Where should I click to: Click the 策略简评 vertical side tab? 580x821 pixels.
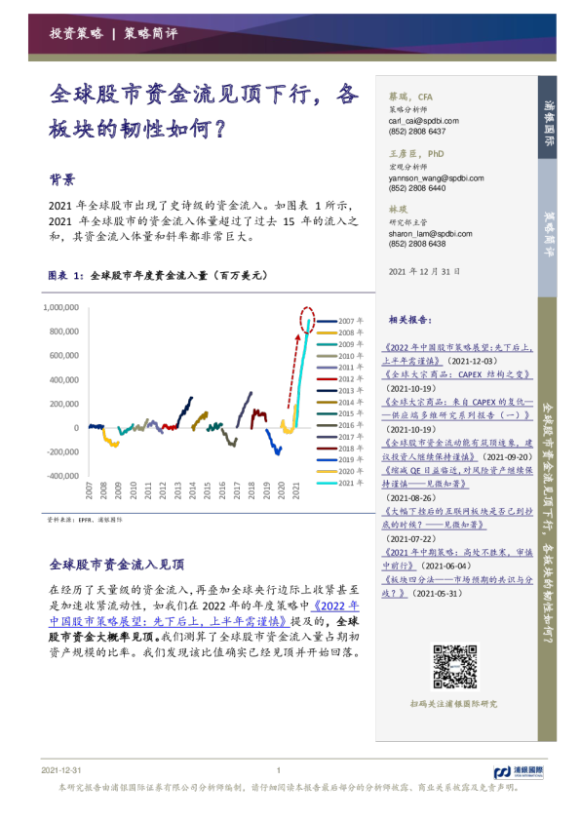(548, 228)
